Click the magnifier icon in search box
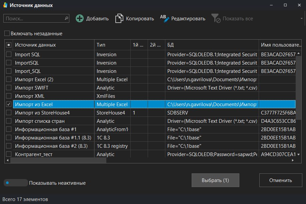 coord(66,18)
